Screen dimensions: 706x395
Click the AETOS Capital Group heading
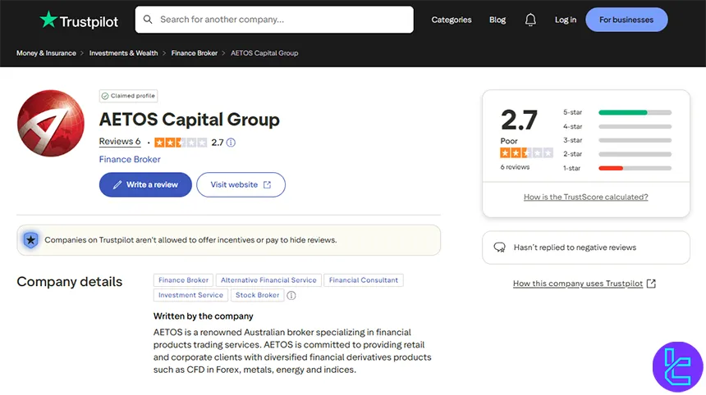pyautogui.click(x=189, y=120)
